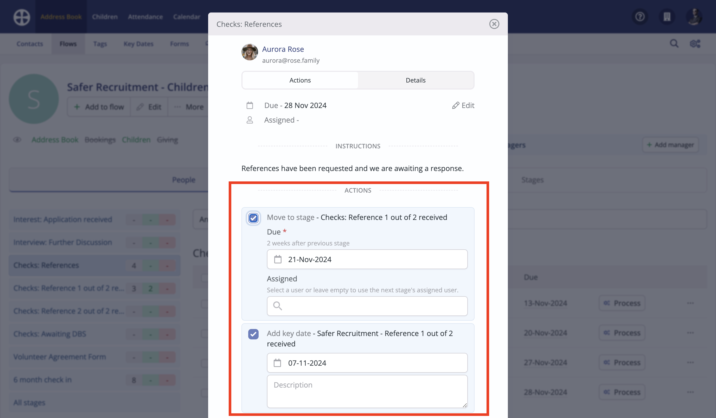
Task: Select Checks: References stage
Action: 94,266
